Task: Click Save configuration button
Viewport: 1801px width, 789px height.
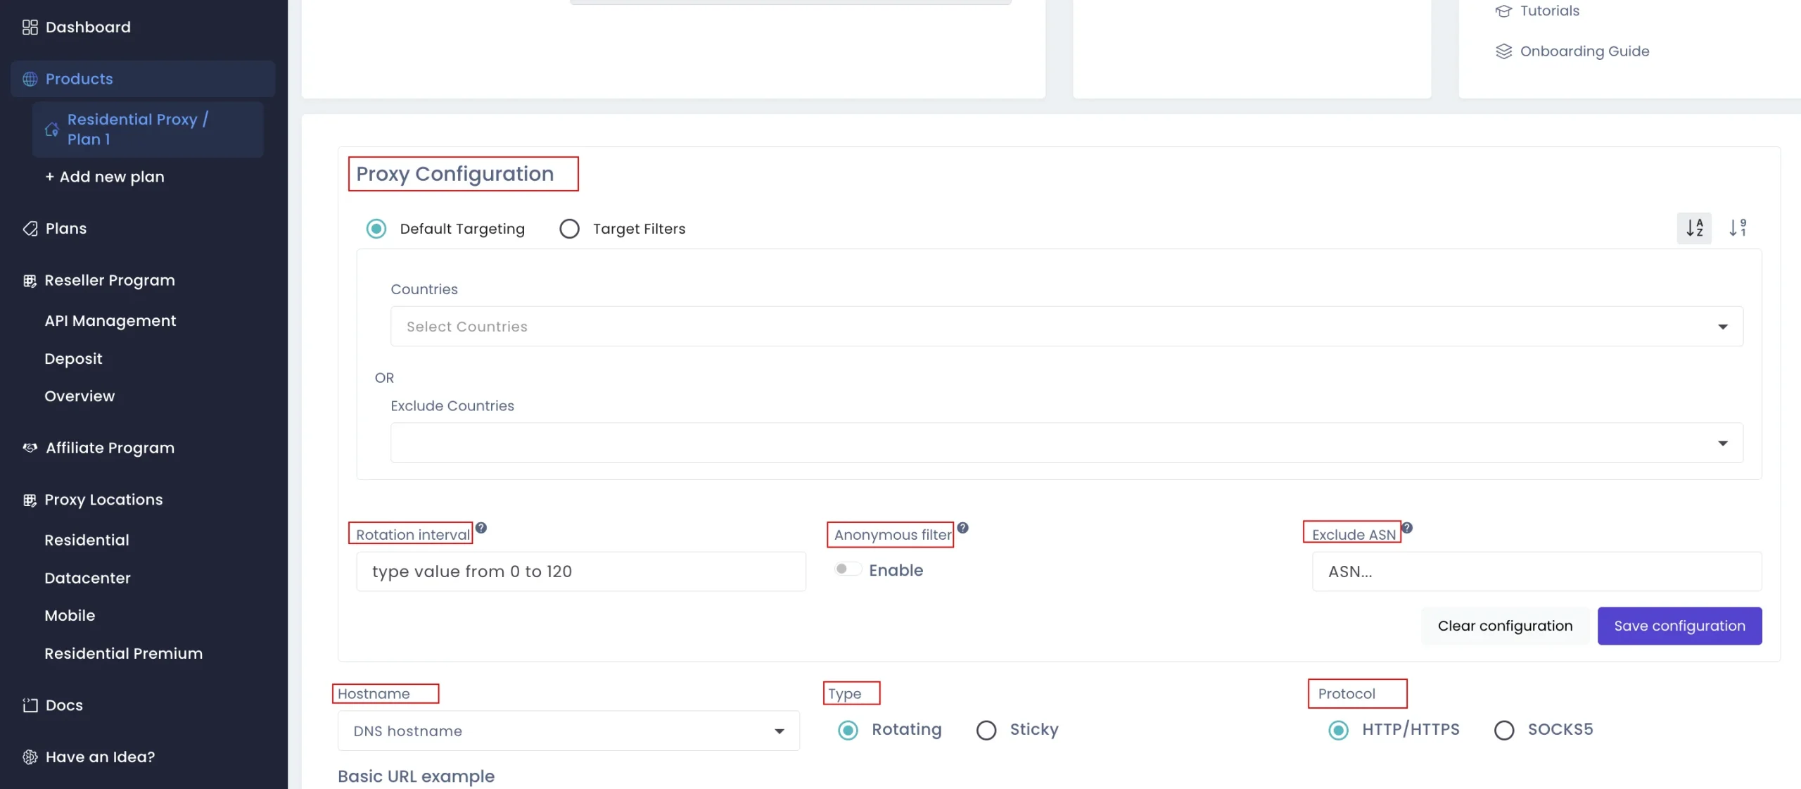Action: point(1679,626)
